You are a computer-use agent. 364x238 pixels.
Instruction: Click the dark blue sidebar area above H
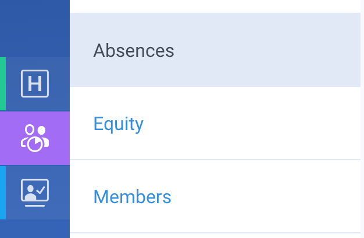tap(35, 28)
